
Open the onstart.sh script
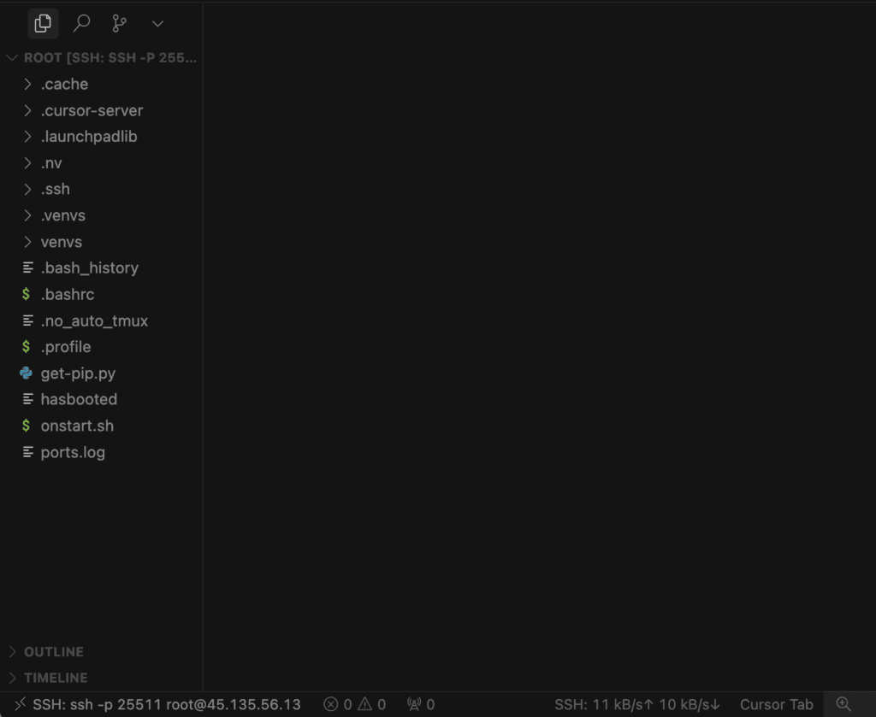[x=77, y=426]
